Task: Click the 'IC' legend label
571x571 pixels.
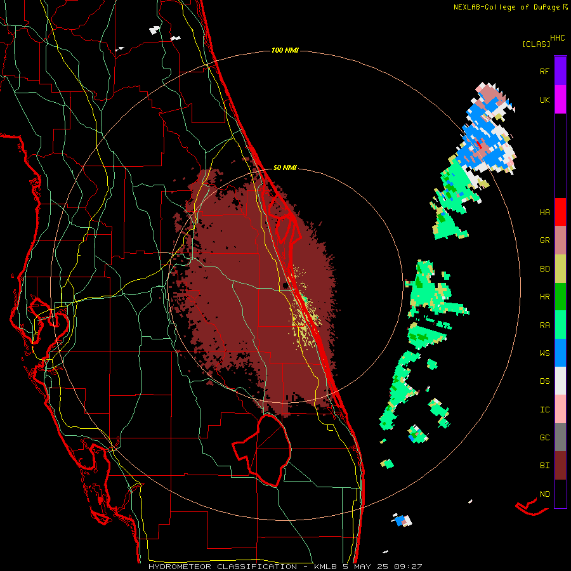Action: pyautogui.click(x=544, y=410)
